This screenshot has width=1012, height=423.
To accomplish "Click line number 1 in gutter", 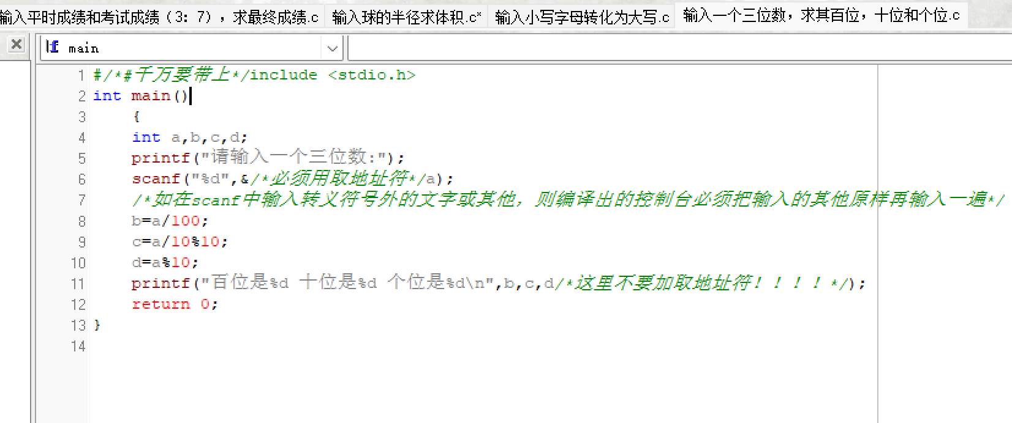I will [x=81, y=75].
